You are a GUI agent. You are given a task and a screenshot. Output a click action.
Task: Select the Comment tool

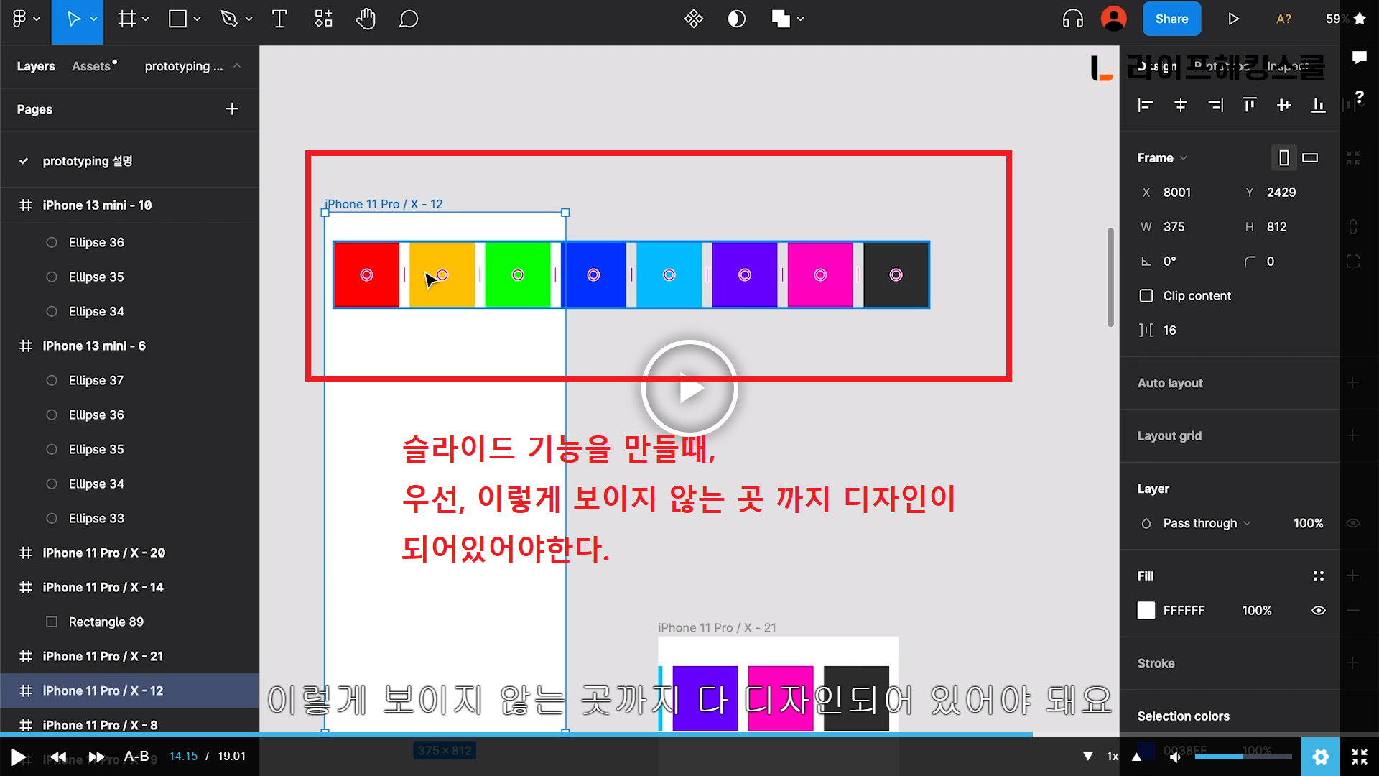[x=408, y=19]
